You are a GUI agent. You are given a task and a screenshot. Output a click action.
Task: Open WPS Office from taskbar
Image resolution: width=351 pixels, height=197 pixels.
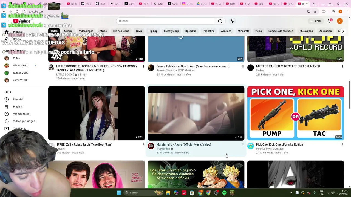pos(184,193)
